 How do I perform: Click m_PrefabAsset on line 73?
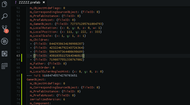coord(41,95)
